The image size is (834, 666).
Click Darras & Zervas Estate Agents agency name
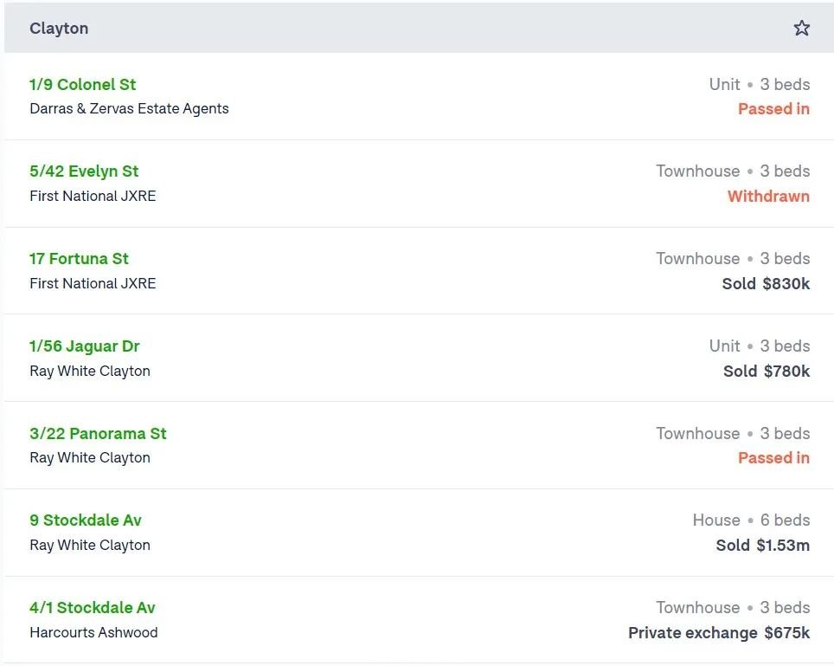129,108
